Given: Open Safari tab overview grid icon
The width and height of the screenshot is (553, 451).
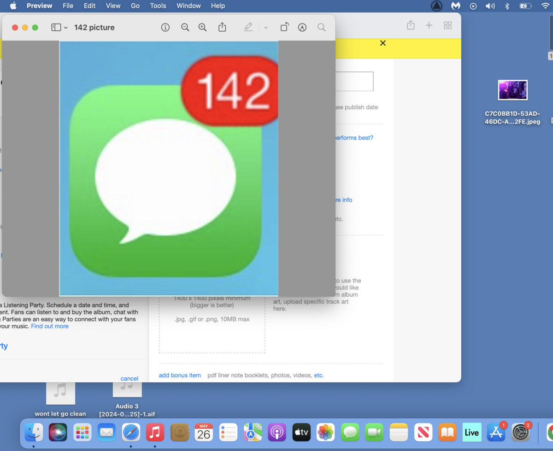Looking at the screenshot, I should pyautogui.click(x=447, y=26).
